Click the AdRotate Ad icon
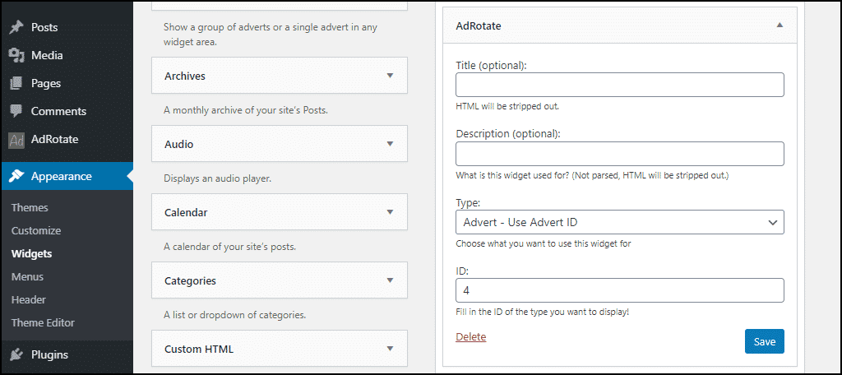This screenshot has width=842, height=375. (x=16, y=140)
